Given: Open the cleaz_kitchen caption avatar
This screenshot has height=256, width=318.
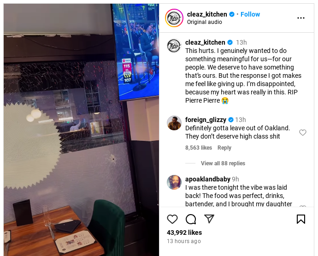Looking at the screenshot, I should [174, 46].
